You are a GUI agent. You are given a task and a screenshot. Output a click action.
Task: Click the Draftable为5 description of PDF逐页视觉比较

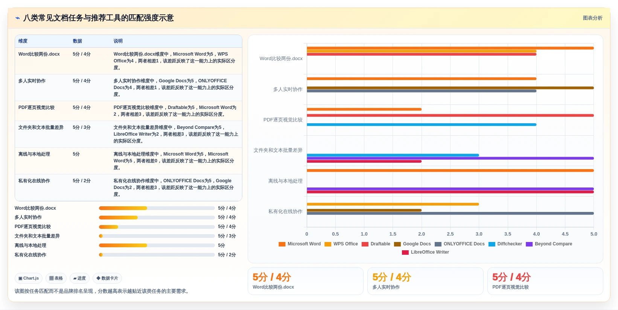tap(175, 111)
